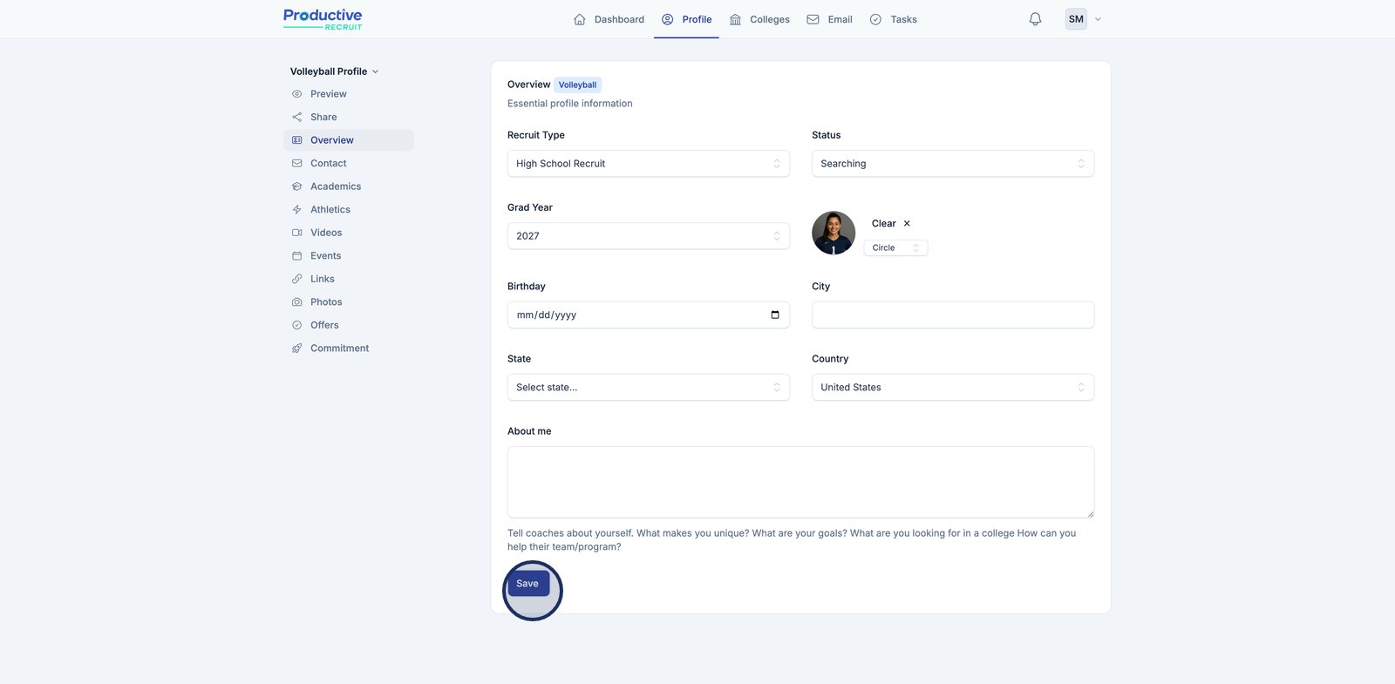1395x684 pixels.
Task: Open the Status dropdown showing Searching
Action: pyautogui.click(x=952, y=164)
